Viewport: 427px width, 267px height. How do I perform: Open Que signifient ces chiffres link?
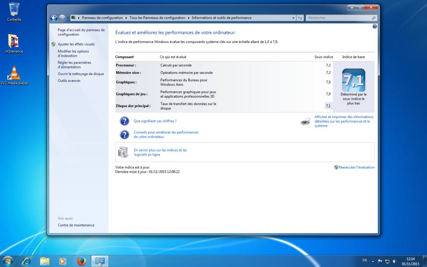click(155, 121)
